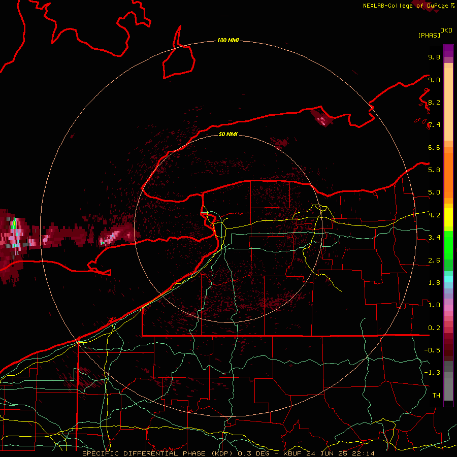Select the TH scale label

pos(436,396)
